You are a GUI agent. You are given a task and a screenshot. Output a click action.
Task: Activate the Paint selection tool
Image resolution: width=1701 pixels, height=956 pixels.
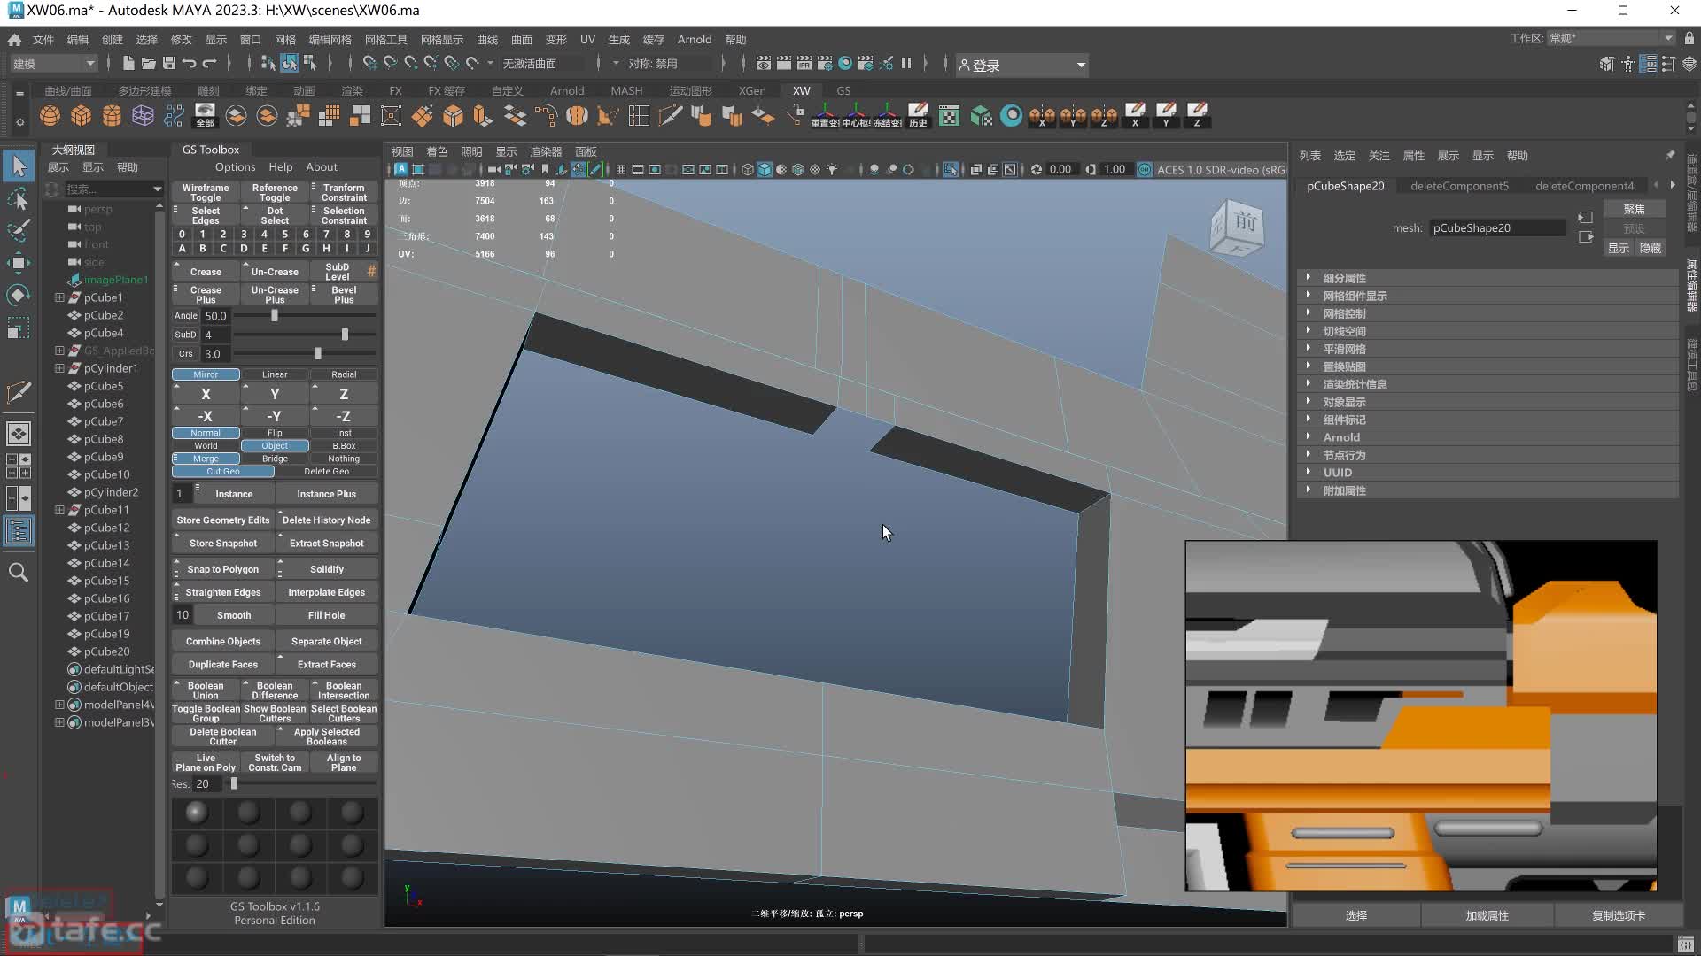pyautogui.click(x=19, y=231)
